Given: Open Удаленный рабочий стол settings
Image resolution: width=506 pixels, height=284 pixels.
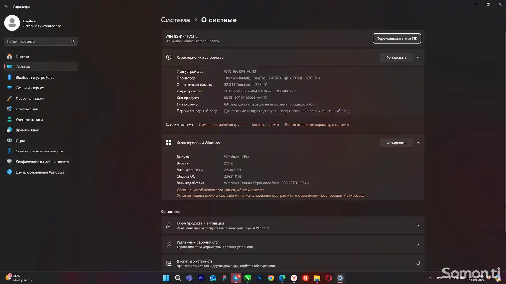Looking at the screenshot, I should tap(293, 244).
